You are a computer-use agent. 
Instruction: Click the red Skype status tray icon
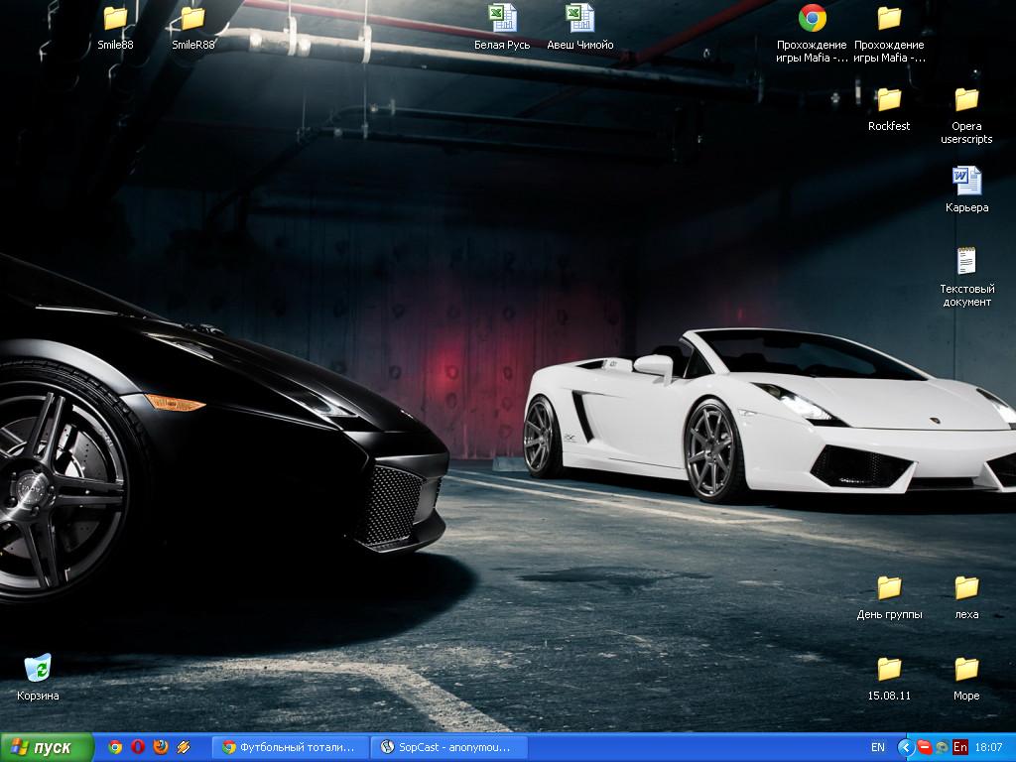924,747
